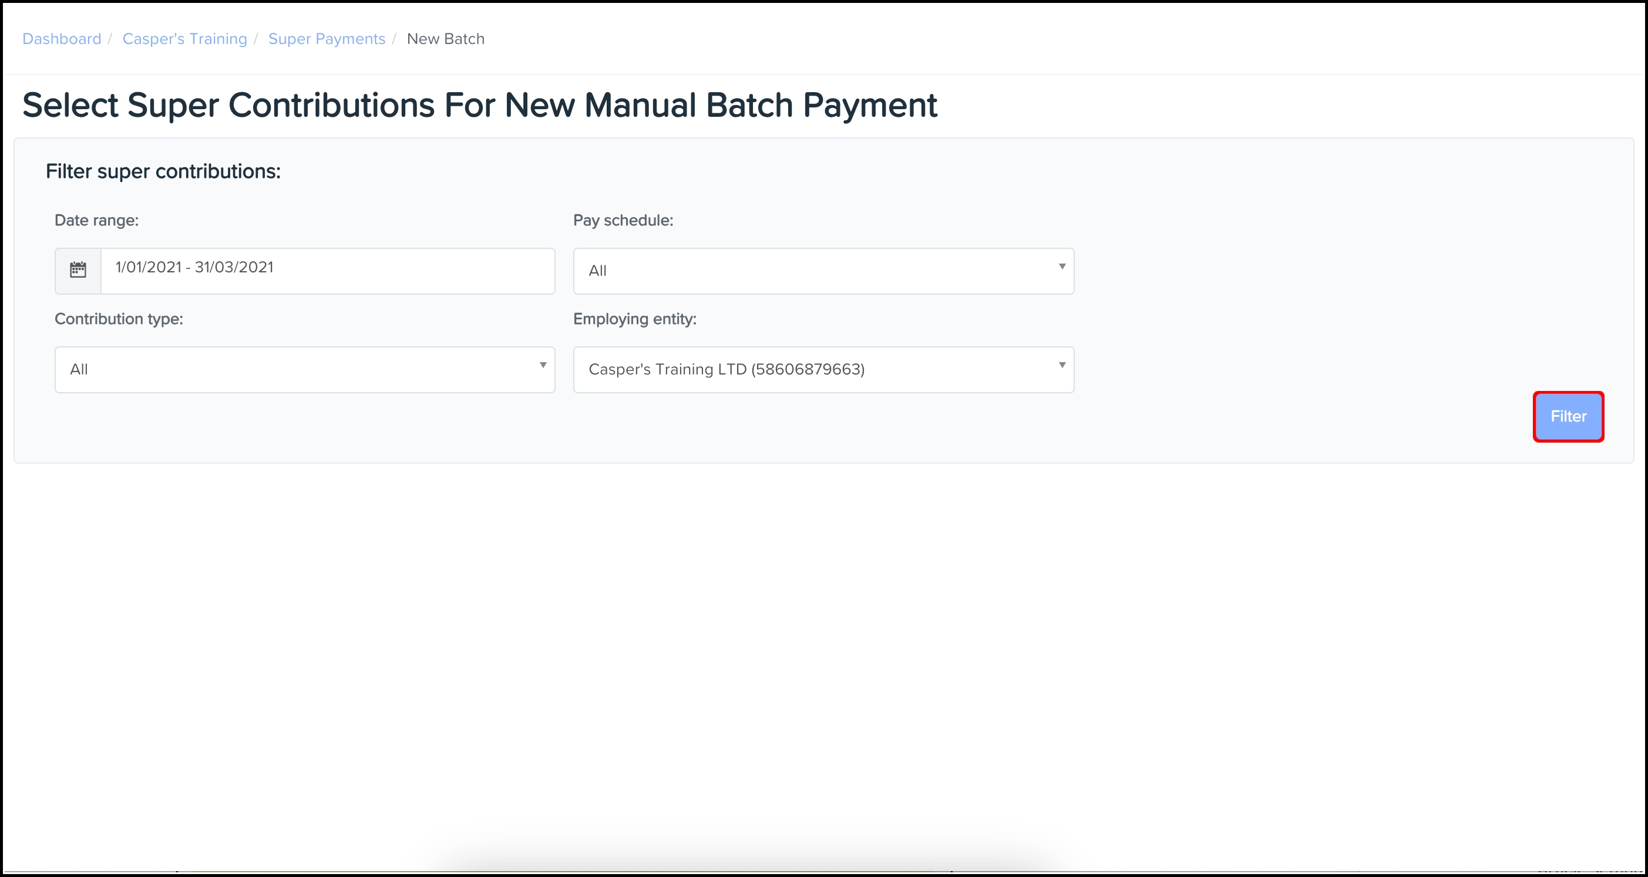Click the Contribution type dropdown arrow
Viewport: 1648px width, 877px height.
point(543,366)
